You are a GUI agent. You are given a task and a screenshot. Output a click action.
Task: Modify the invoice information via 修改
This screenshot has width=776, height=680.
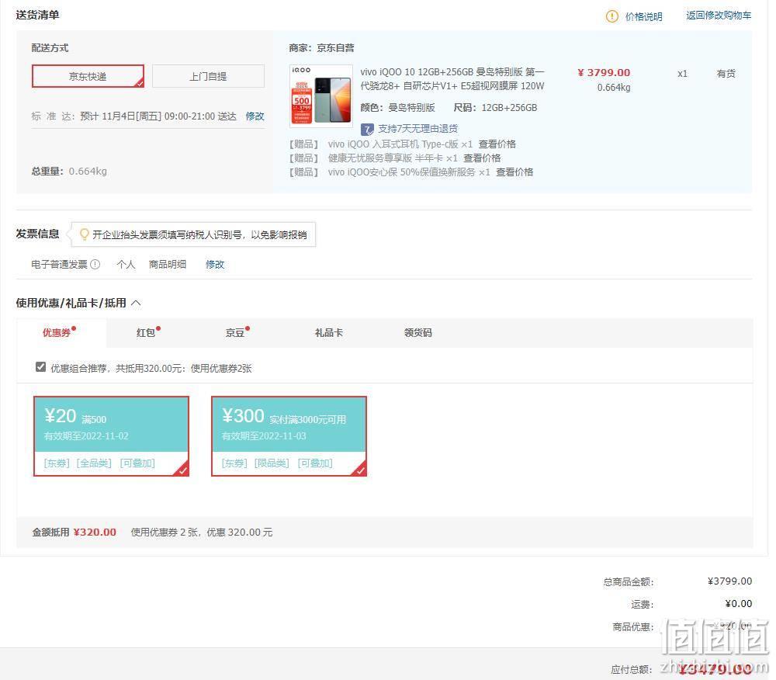(x=215, y=264)
